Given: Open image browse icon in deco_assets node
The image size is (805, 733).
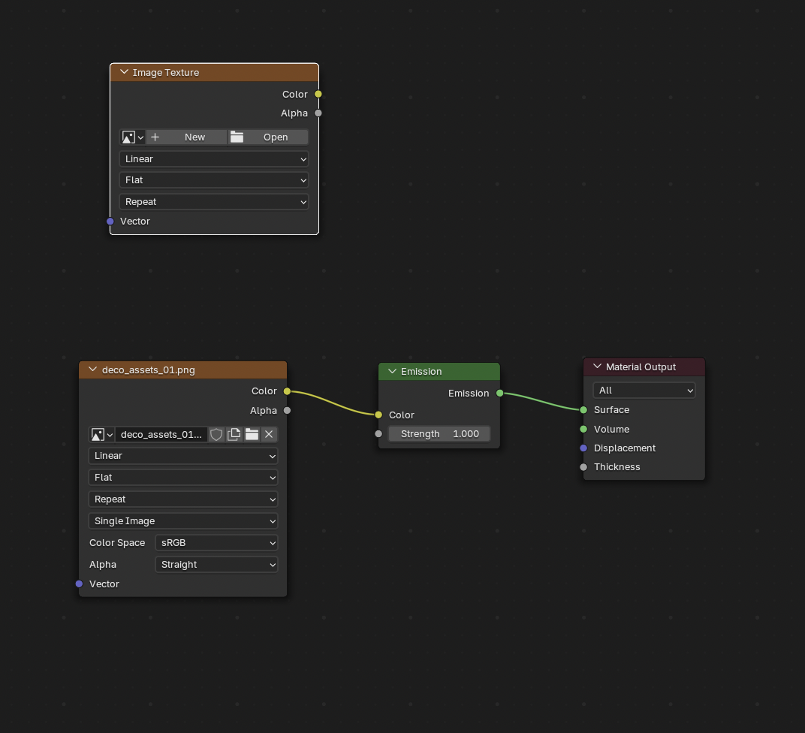Looking at the screenshot, I should coord(101,434).
